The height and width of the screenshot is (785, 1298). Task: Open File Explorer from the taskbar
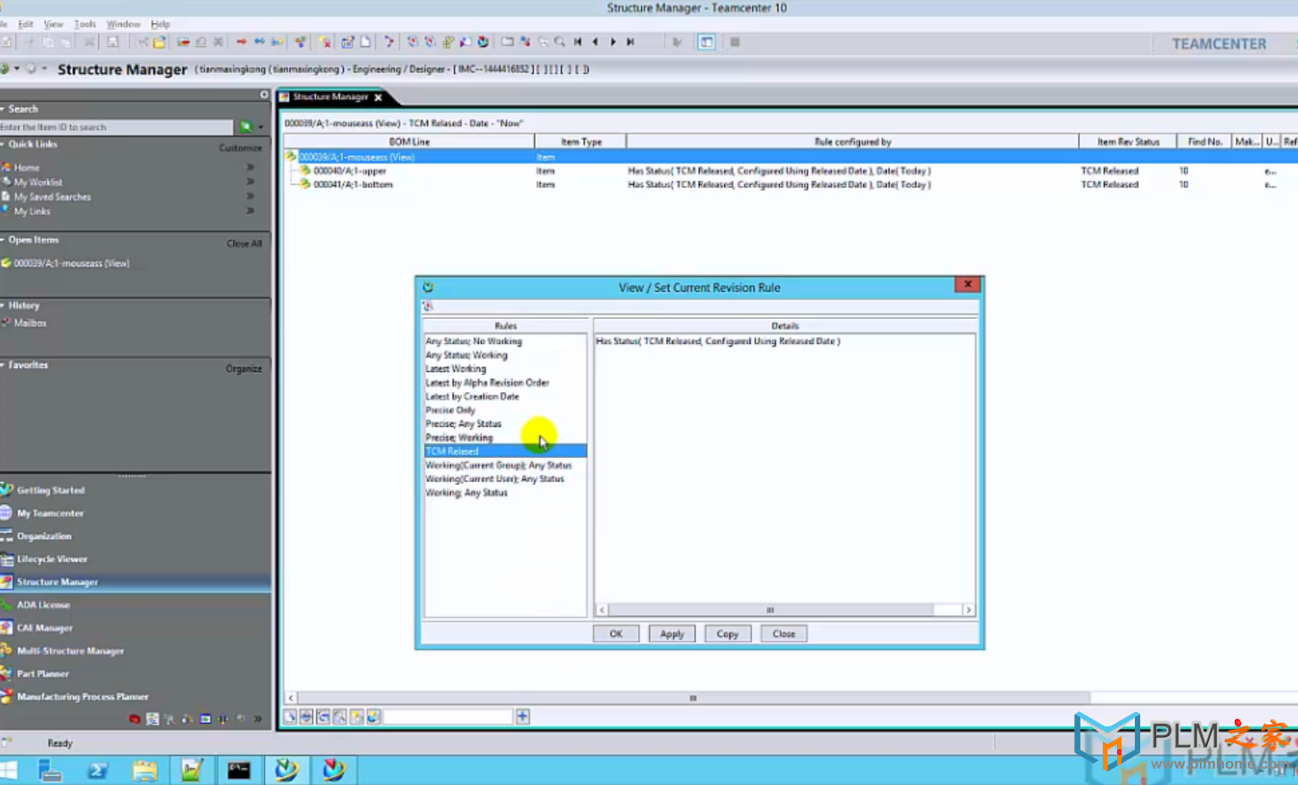coord(144,770)
